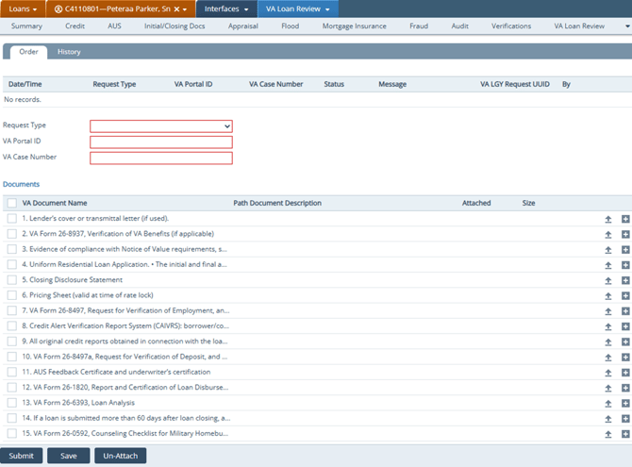The width and height of the screenshot is (632, 467).
Task: Upload file for Pricing Sheet row
Action: 608,296
